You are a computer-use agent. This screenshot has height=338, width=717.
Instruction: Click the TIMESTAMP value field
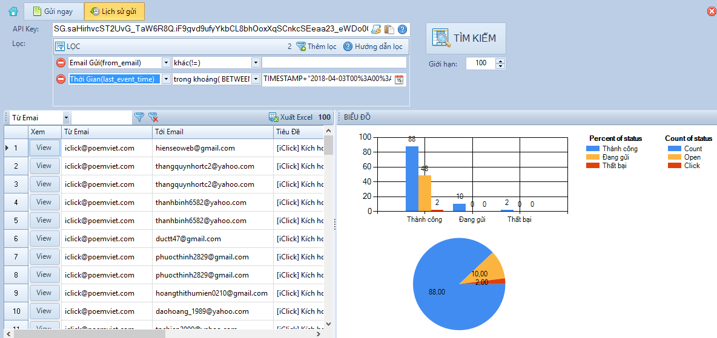328,79
